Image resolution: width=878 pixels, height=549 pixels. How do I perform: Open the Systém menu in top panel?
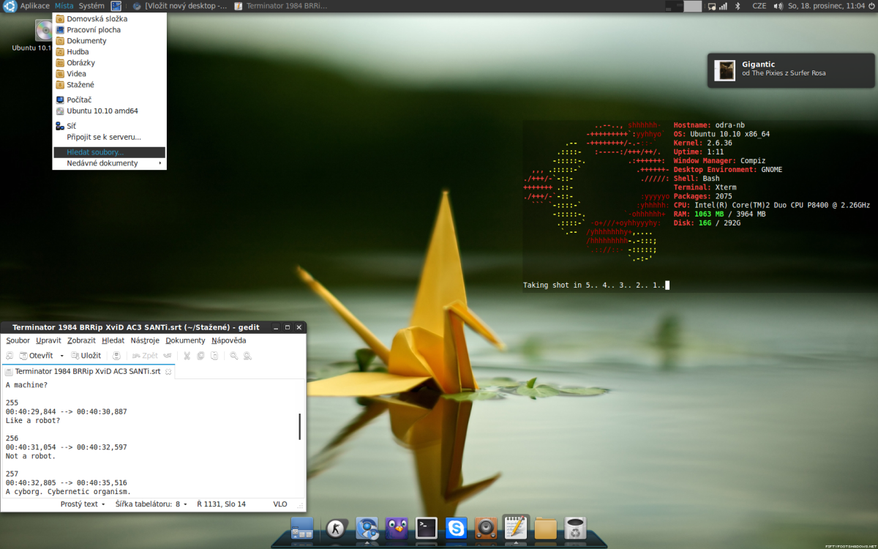pos(91,6)
